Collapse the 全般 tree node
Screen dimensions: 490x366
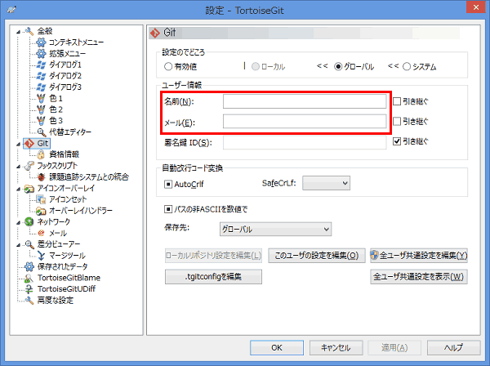coord(19,32)
